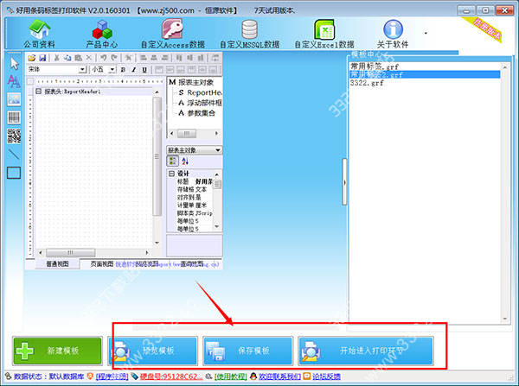This screenshot has height=386, width=519.
Task: Click 开始进入打印环节 button
Action: coord(366,351)
